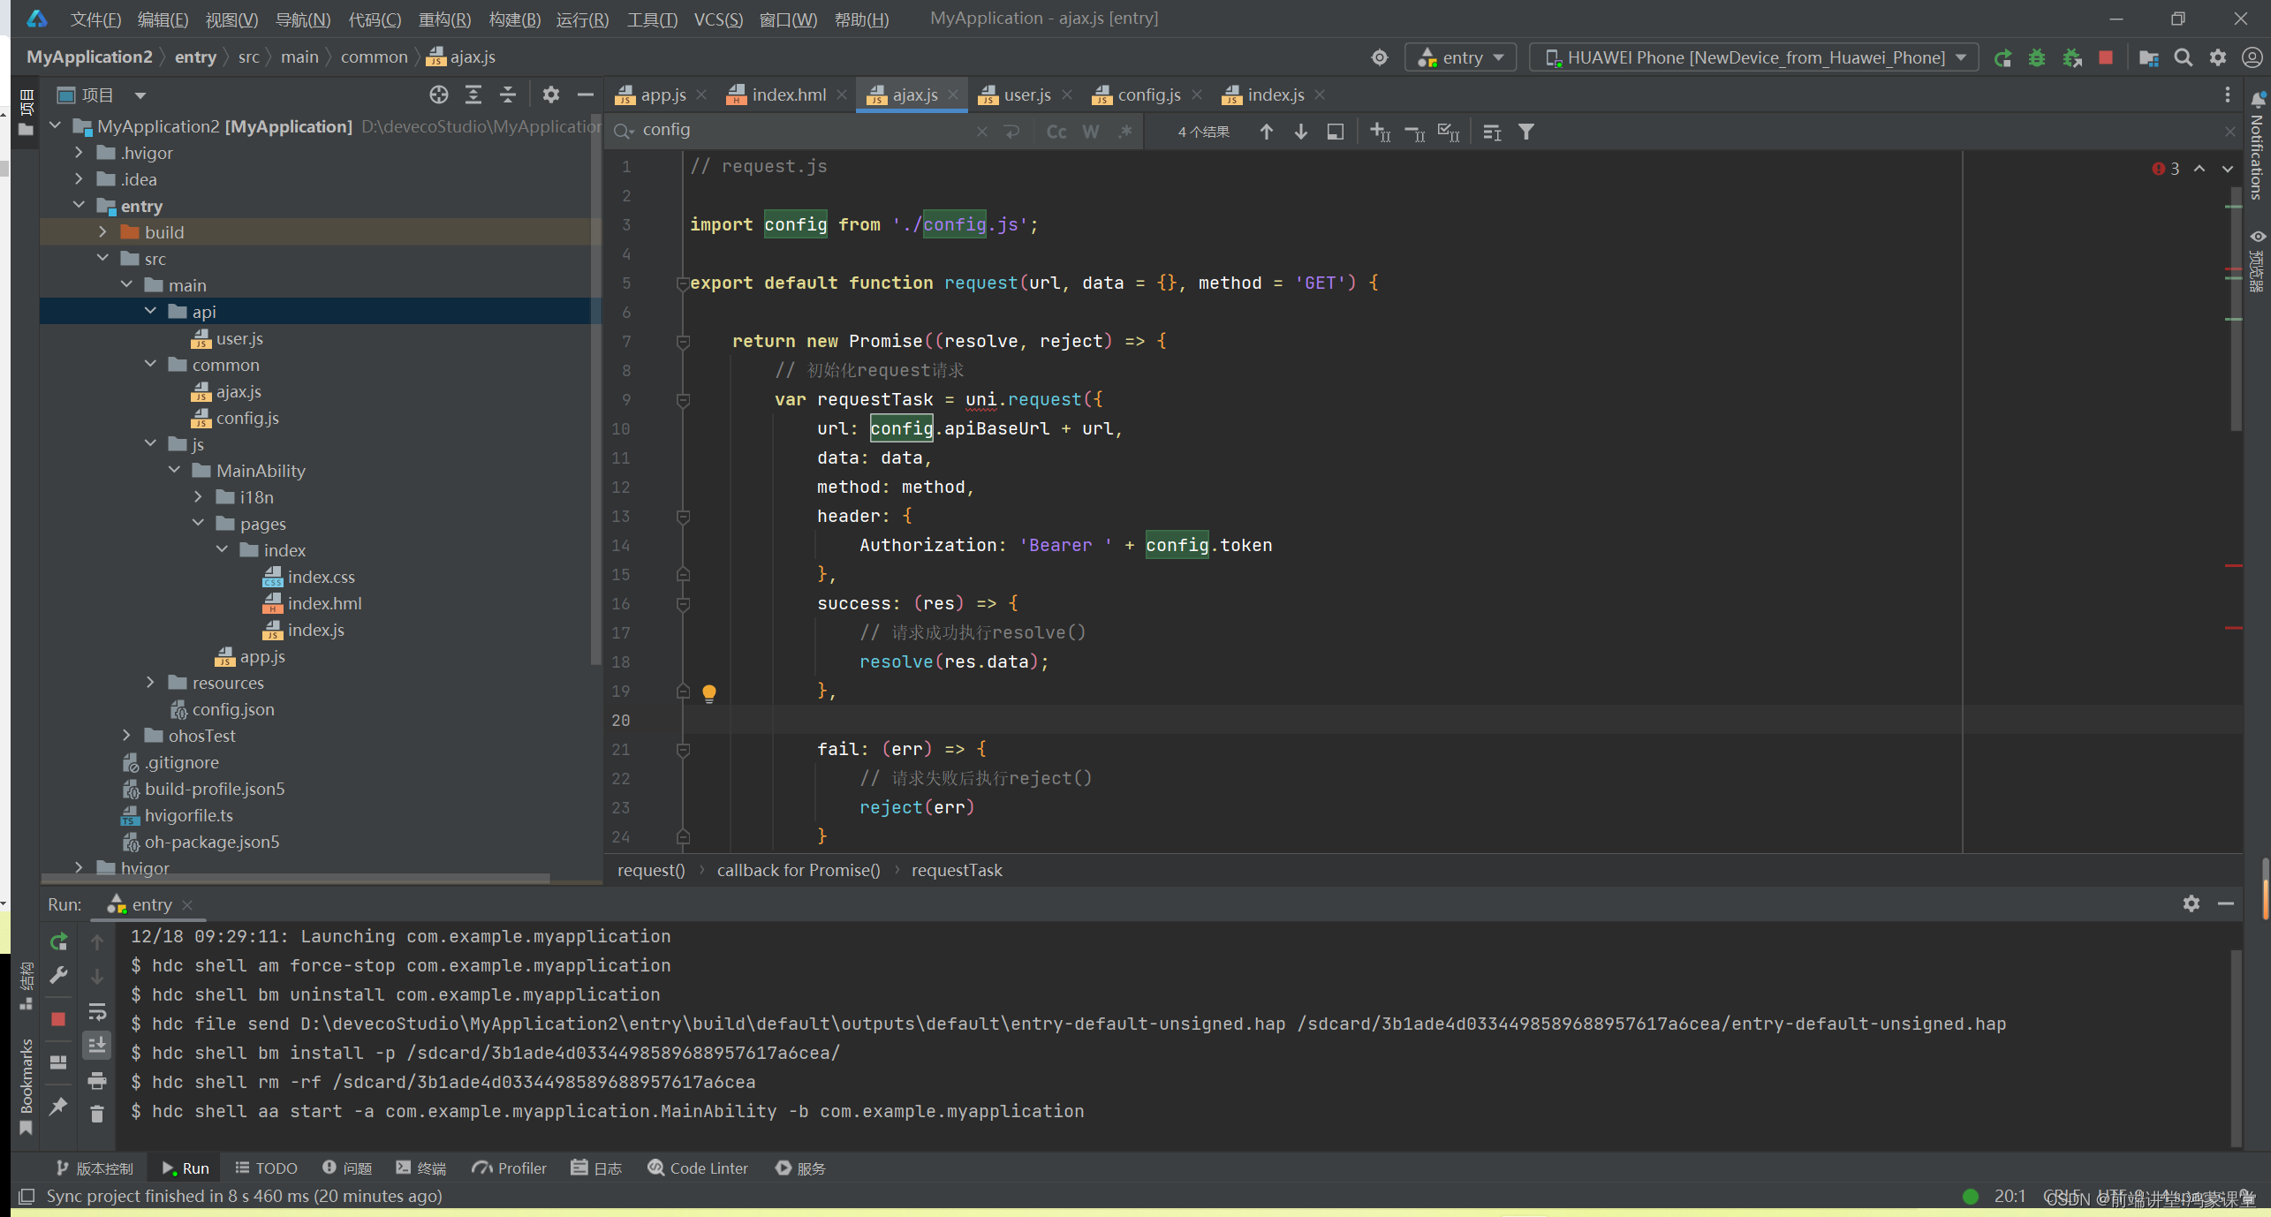Expand the resources folder
This screenshot has width=2271, height=1217.
click(x=150, y=683)
